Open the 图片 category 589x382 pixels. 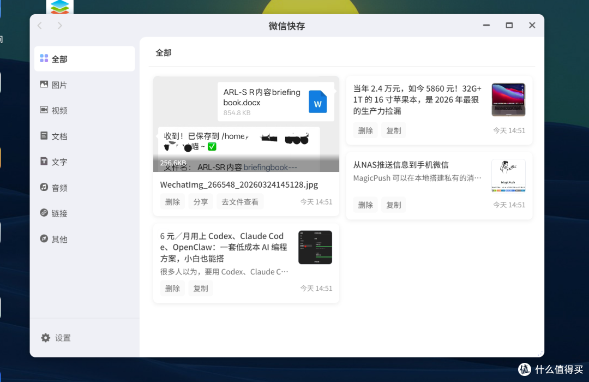[85, 85]
